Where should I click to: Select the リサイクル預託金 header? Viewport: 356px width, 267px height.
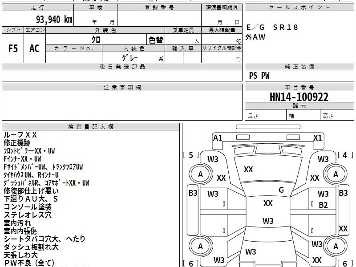pyautogui.click(x=222, y=49)
